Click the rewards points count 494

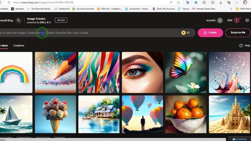(x=229, y=20)
